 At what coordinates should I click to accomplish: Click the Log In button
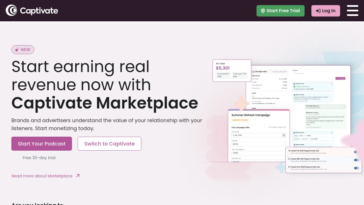(326, 11)
